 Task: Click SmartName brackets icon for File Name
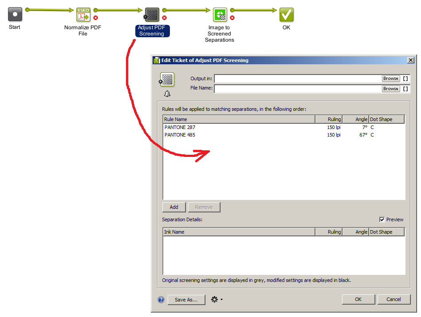(x=405, y=89)
